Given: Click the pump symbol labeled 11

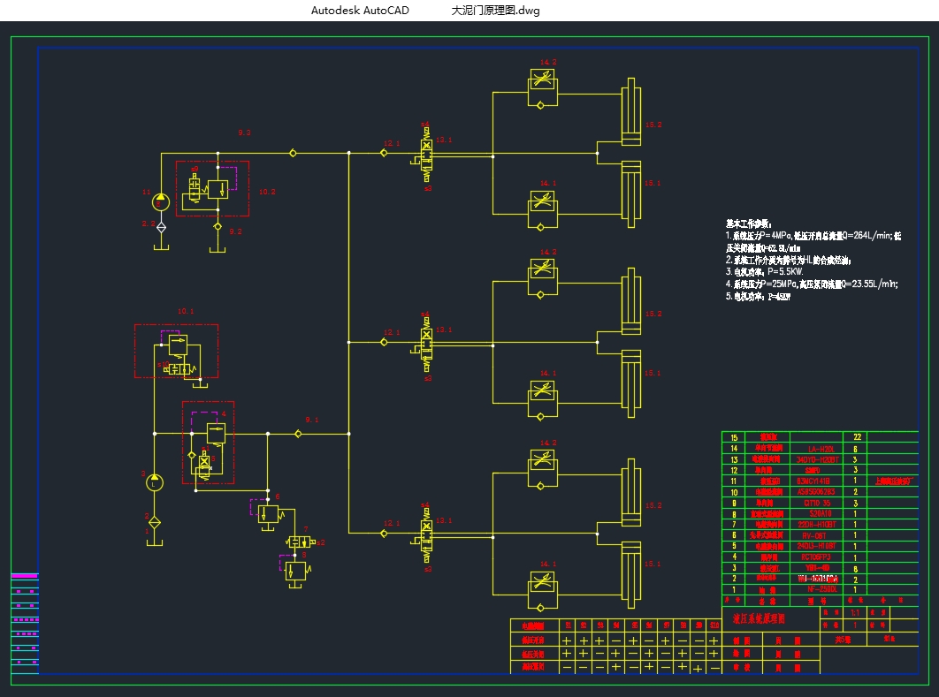Looking at the screenshot, I should click(160, 201).
